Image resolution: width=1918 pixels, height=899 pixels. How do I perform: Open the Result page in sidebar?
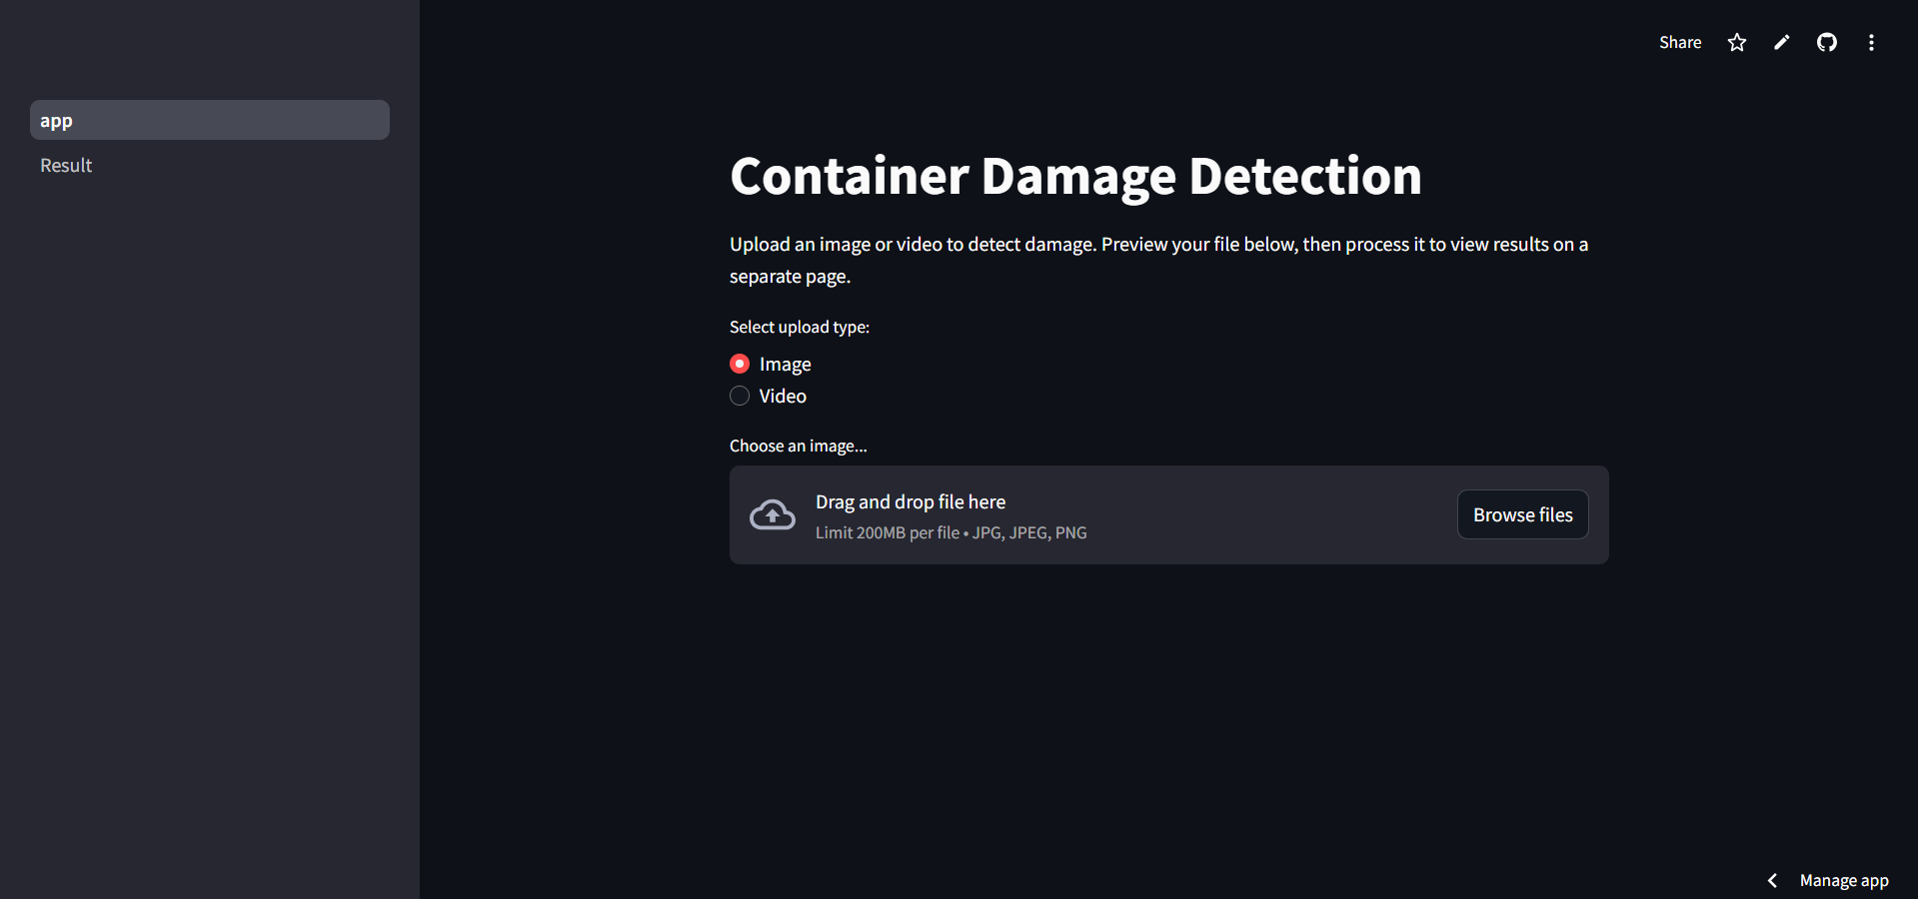point(66,165)
